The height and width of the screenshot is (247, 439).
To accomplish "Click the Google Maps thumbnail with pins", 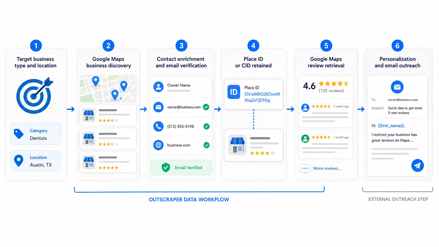I will (108, 89).
